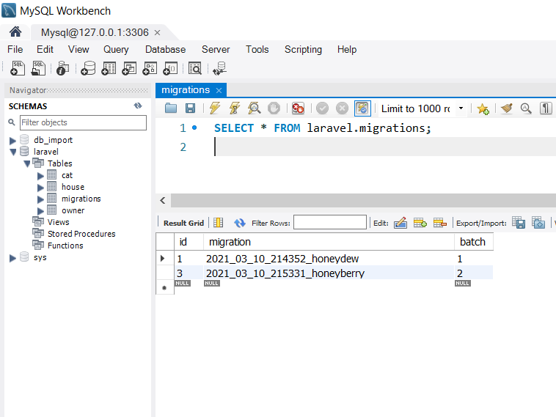Select the Functions tree item
Viewport: 556px width, 417px height.
(65, 246)
